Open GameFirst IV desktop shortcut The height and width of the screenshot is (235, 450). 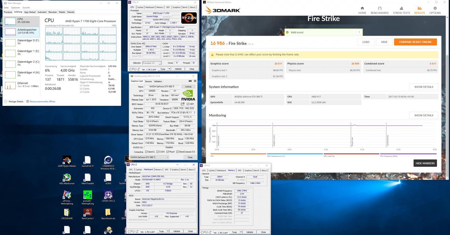(87, 161)
